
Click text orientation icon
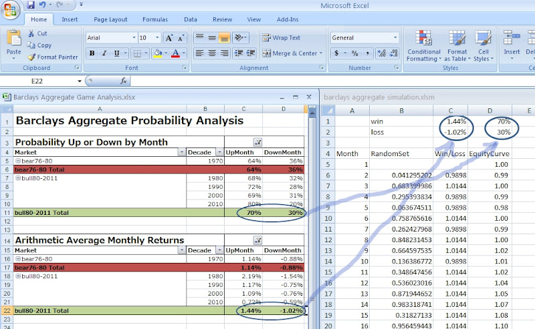point(239,37)
